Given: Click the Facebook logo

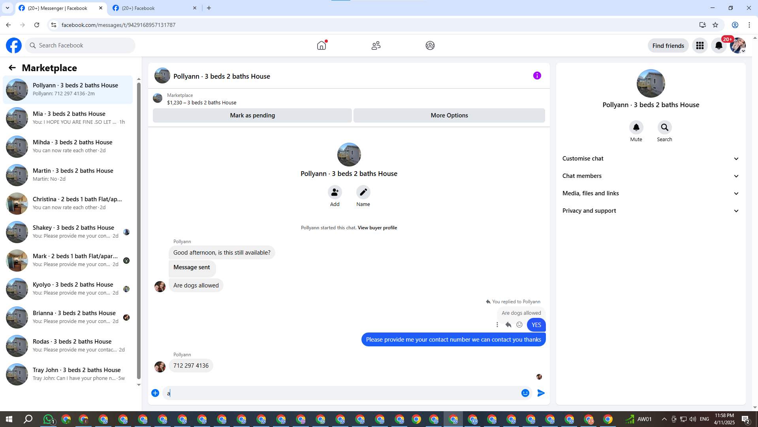Looking at the screenshot, I should click(14, 45).
